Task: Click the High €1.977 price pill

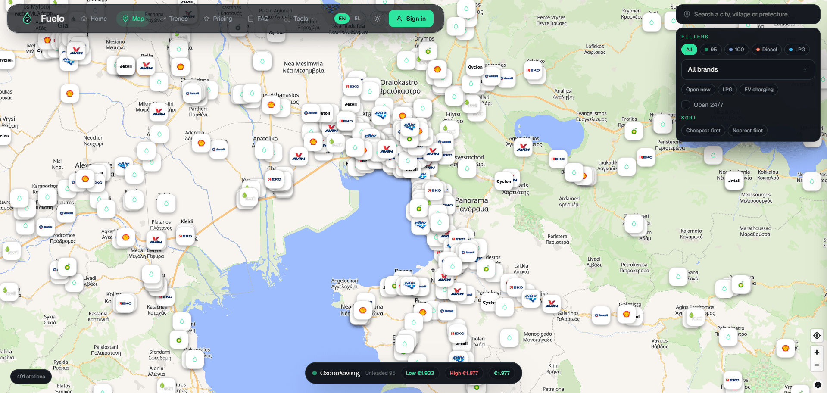Action: point(464,373)
